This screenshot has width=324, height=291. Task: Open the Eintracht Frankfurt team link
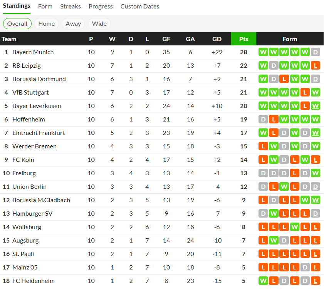point(39,133)
